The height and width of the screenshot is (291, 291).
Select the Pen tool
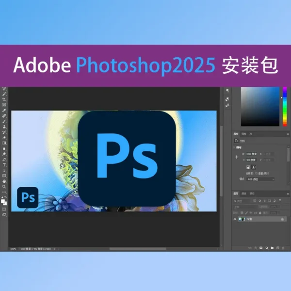click(4, 160)
